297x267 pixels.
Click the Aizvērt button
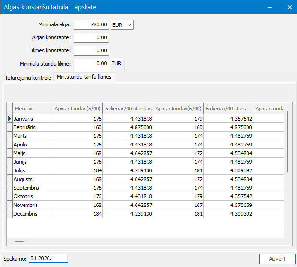pos(277,259)
